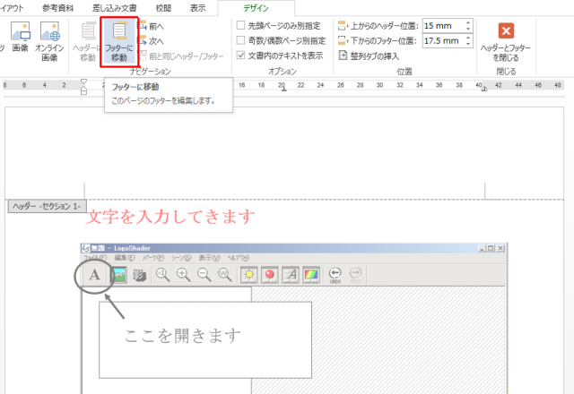Click the フッターに移動 (Go to Footer) icon
The width and height of the screenshot is (574, 394).
tap(118, 40)
